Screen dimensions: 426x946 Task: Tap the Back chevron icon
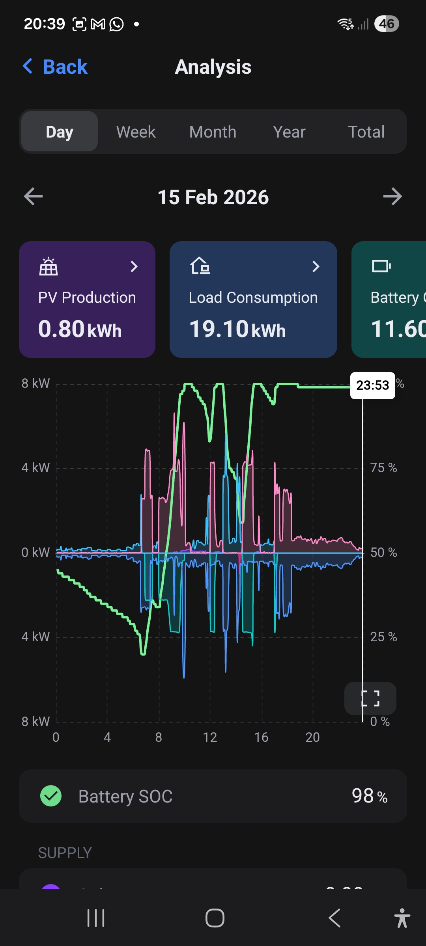pos(28,66)
